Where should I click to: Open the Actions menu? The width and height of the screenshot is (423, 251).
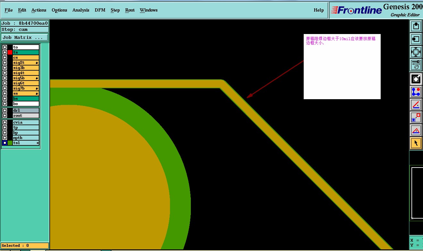pyautogui.click(x=39, y=10)
